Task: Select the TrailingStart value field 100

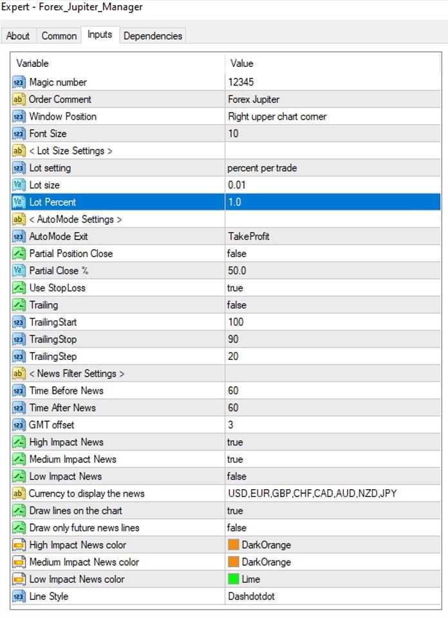Action: [236, 322]
